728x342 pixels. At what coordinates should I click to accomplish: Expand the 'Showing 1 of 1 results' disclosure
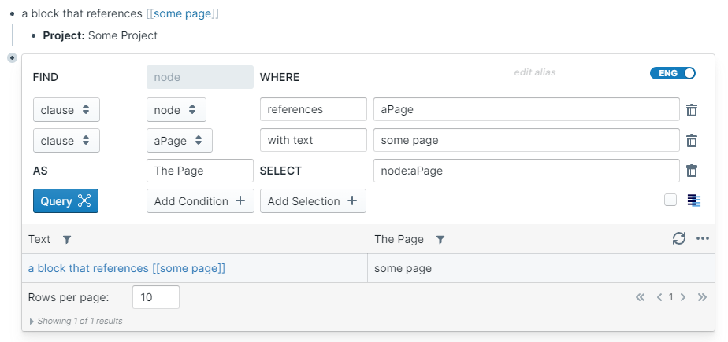click(x=32, y=321)
